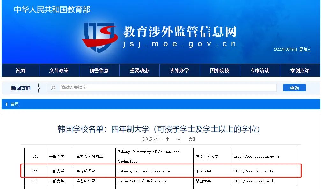The height and width of the screenshot is (189, 322).
Task: Click the 首页 breadcrumb in blue bar
Action: tap(15, 104)
